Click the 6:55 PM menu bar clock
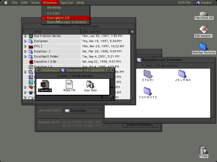 pyautogui.click(x=184, y=2)
